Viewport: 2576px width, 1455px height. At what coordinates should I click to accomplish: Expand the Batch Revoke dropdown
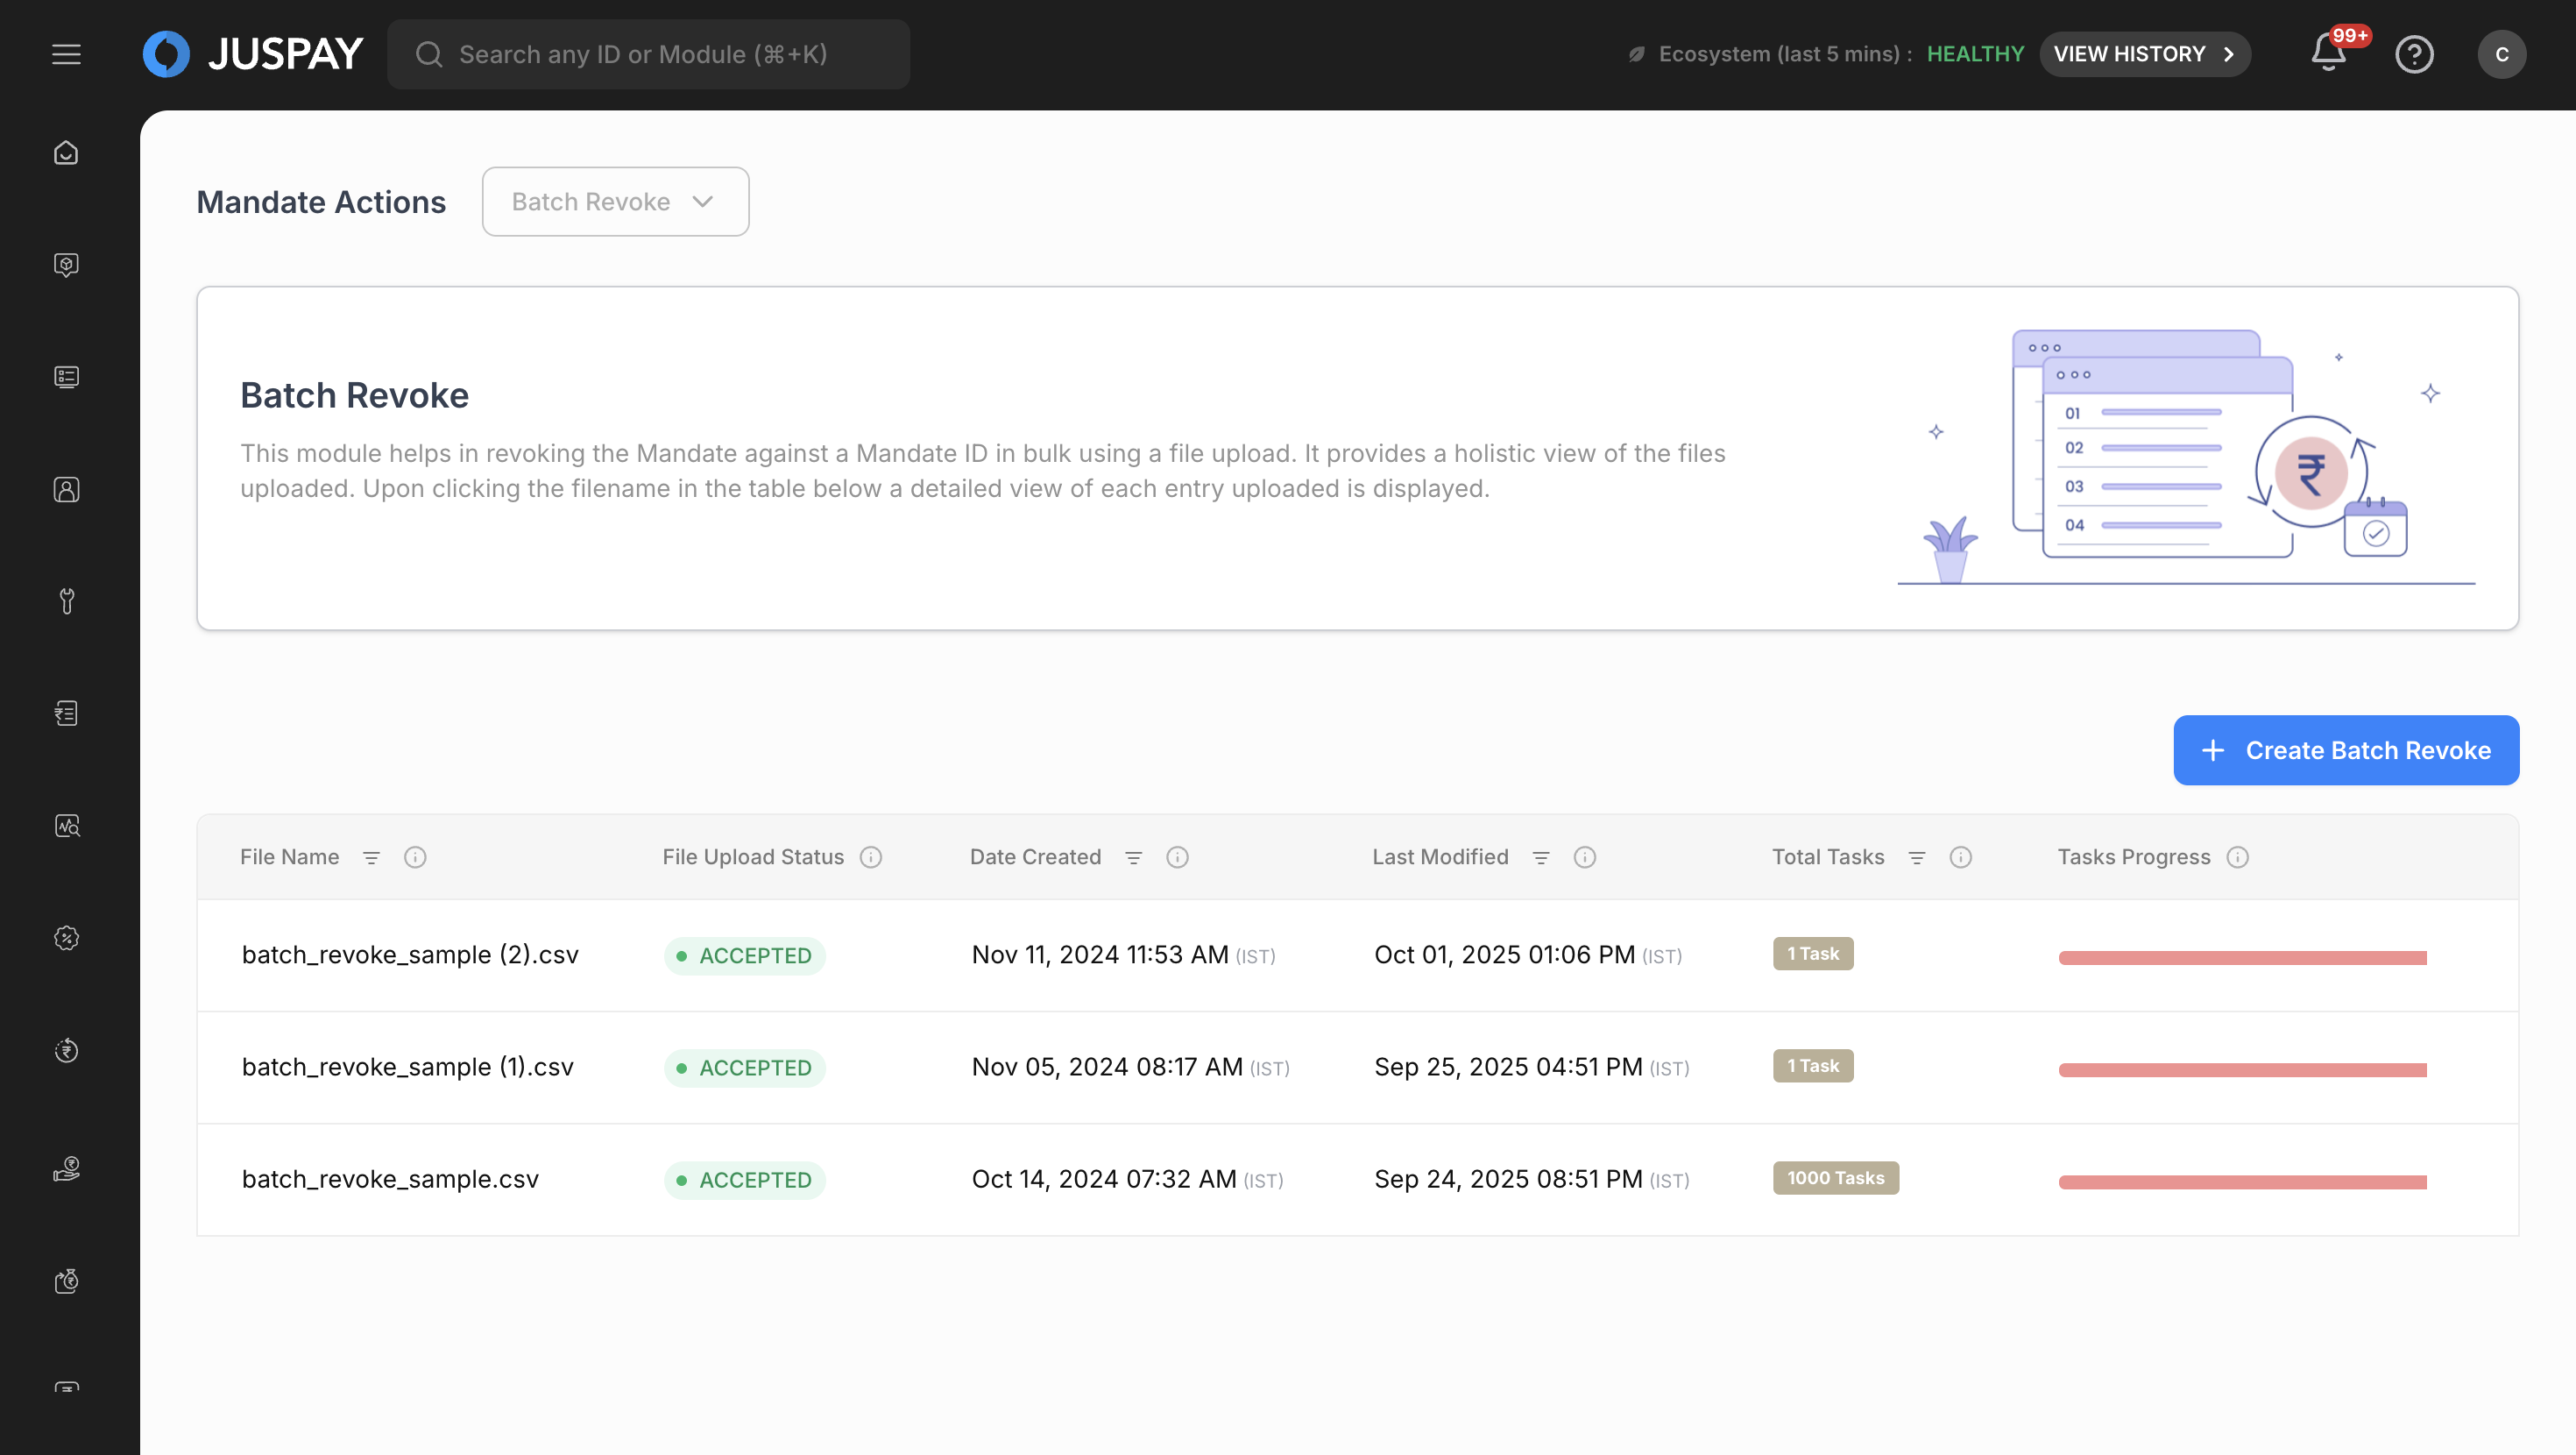[615, 202]
